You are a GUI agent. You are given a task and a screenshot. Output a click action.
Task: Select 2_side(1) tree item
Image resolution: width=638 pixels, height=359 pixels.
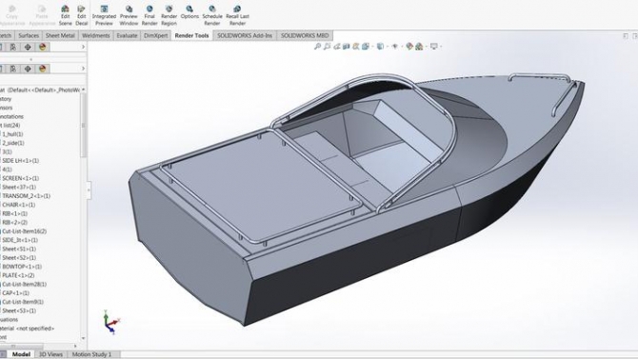pos(13,143)
